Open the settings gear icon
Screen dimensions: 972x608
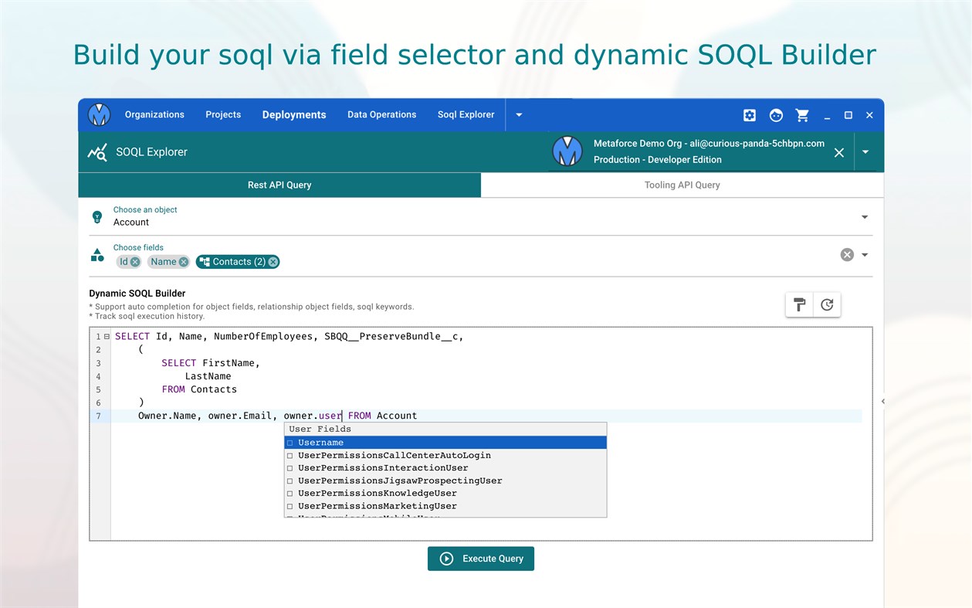click(749, 115)
